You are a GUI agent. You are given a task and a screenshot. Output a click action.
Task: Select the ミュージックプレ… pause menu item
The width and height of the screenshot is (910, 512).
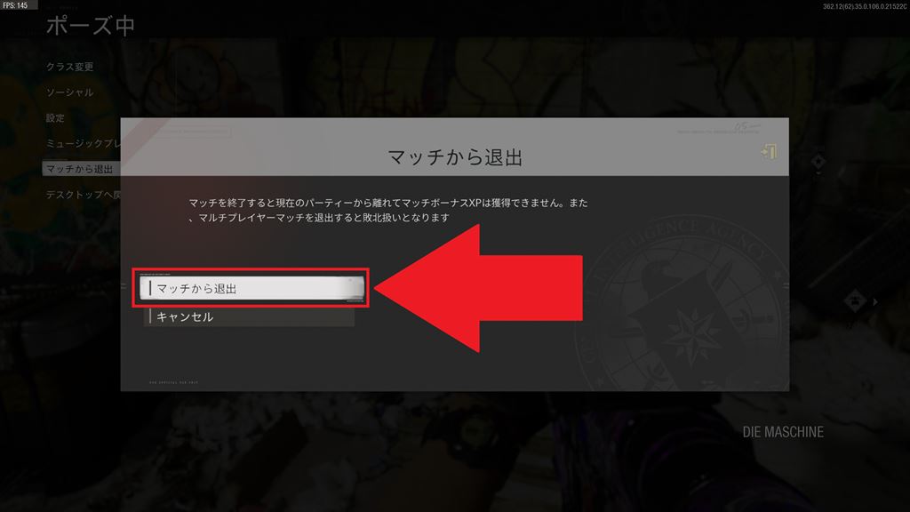coord(83,143)
